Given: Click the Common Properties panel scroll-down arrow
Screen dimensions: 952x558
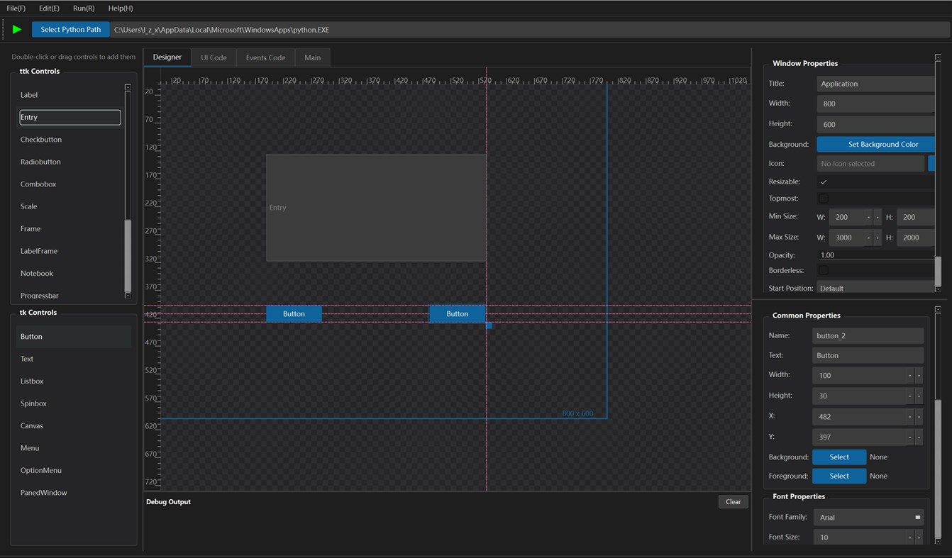Looking at the screenshot, I should [x=938, y=540].
